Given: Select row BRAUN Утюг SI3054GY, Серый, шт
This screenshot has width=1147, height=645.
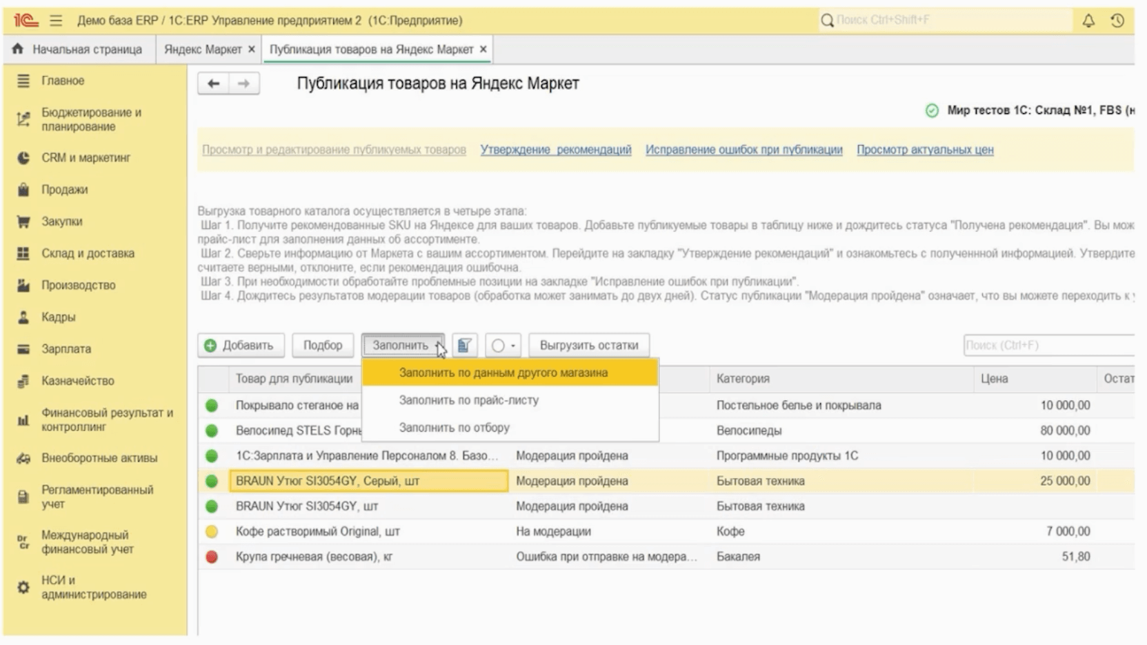Looking at the screenshot, I should point(666,481).
